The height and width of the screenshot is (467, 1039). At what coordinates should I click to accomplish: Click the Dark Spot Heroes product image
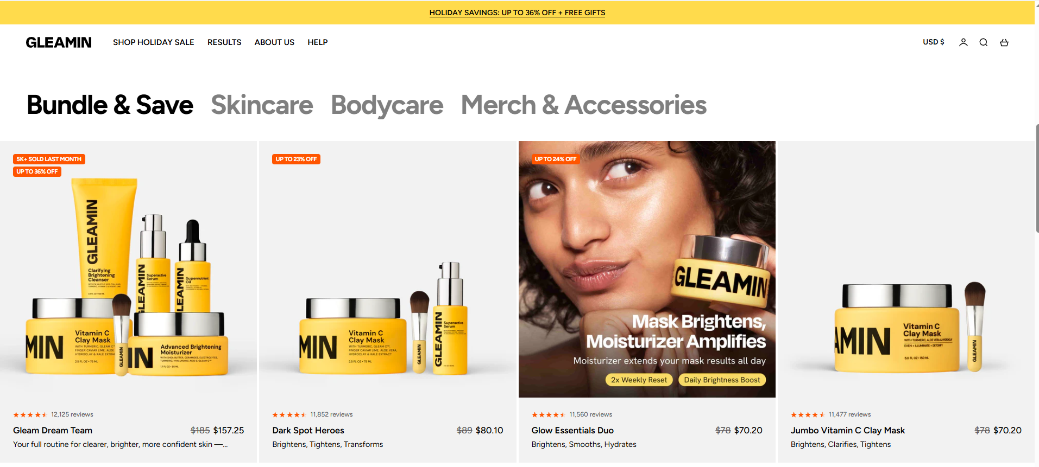(387, 269)
